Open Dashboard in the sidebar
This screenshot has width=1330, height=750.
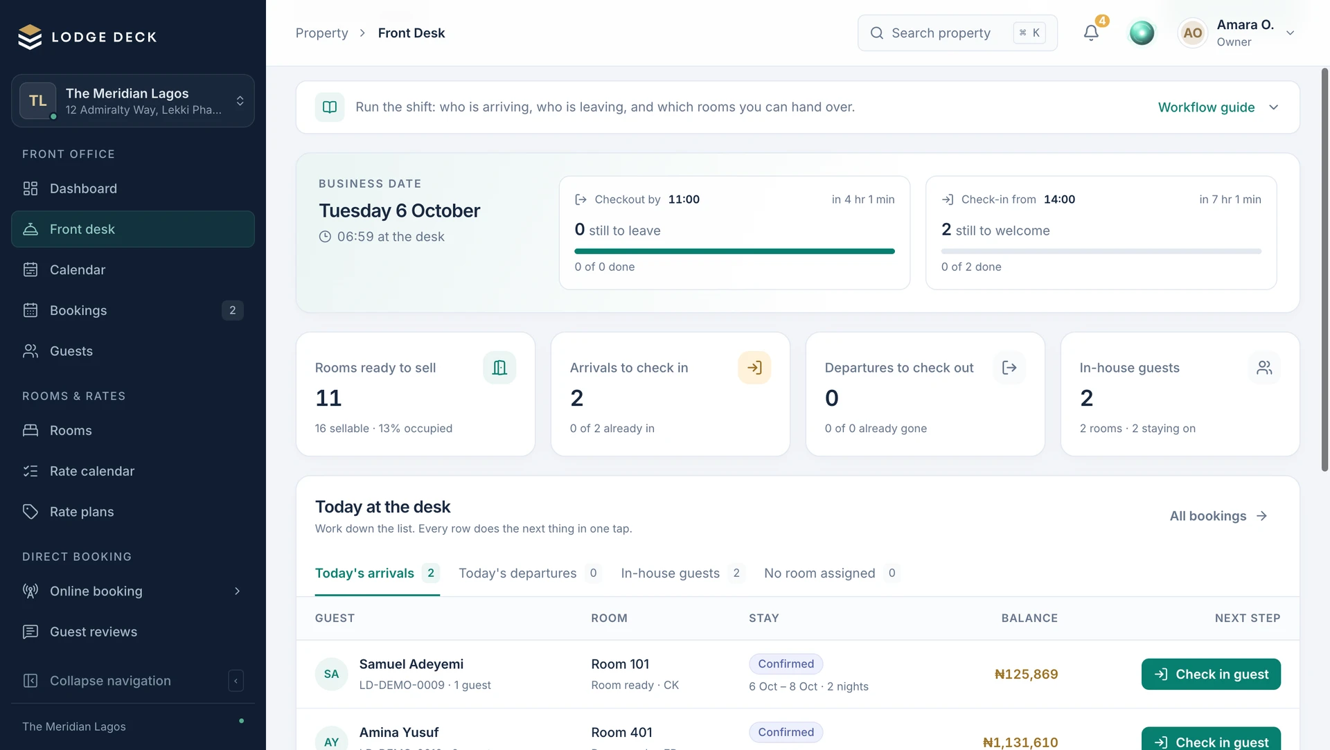click(133, 188)
